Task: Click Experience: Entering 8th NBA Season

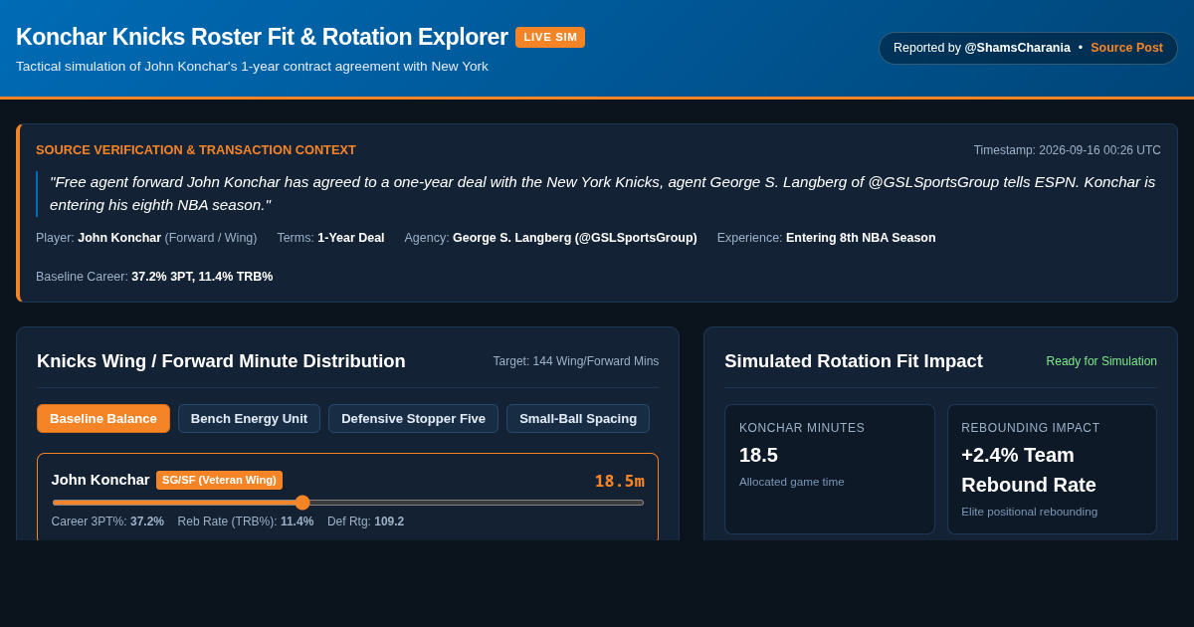Action: point(826,238)
